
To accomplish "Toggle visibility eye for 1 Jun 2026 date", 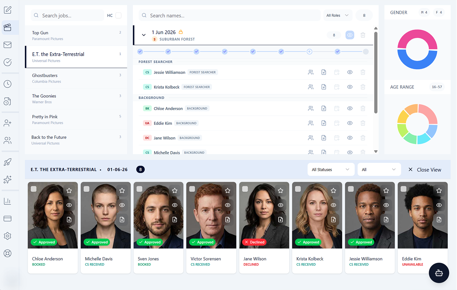I will click(350, 35).
